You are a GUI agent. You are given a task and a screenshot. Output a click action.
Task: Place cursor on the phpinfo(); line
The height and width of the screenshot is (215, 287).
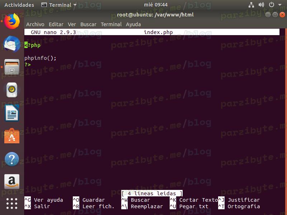pos(41,58)
